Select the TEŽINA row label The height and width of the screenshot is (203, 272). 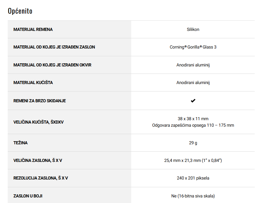pyautogui.click(x=20, y=143)
